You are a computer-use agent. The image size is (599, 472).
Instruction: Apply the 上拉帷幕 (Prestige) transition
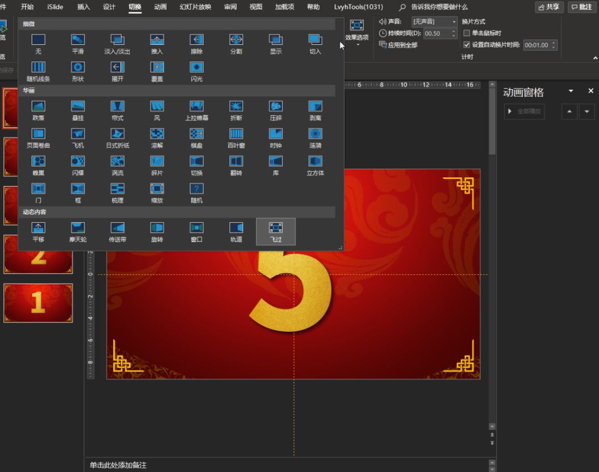(197, 111)
